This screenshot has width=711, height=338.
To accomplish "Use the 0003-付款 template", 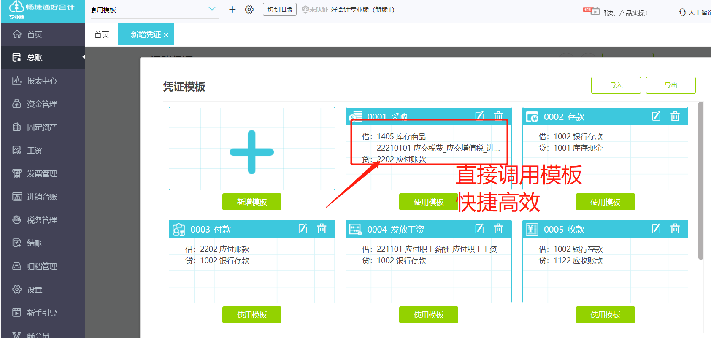I will [x=252, y=315].
